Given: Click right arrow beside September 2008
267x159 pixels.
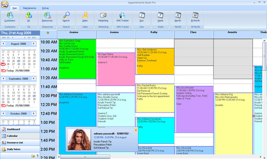Looking at the screenshot, I should 34,78.
